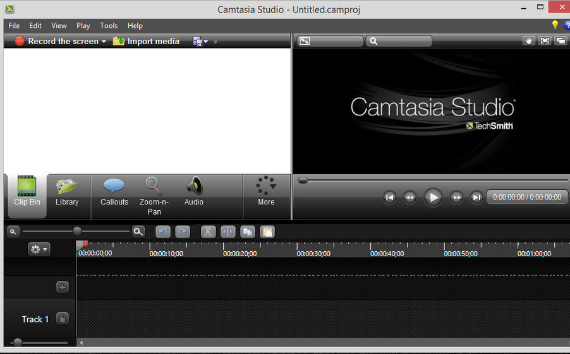Click the Copy tool in timeline toolbar
570x354 pixels.
(x=248, y=232)
